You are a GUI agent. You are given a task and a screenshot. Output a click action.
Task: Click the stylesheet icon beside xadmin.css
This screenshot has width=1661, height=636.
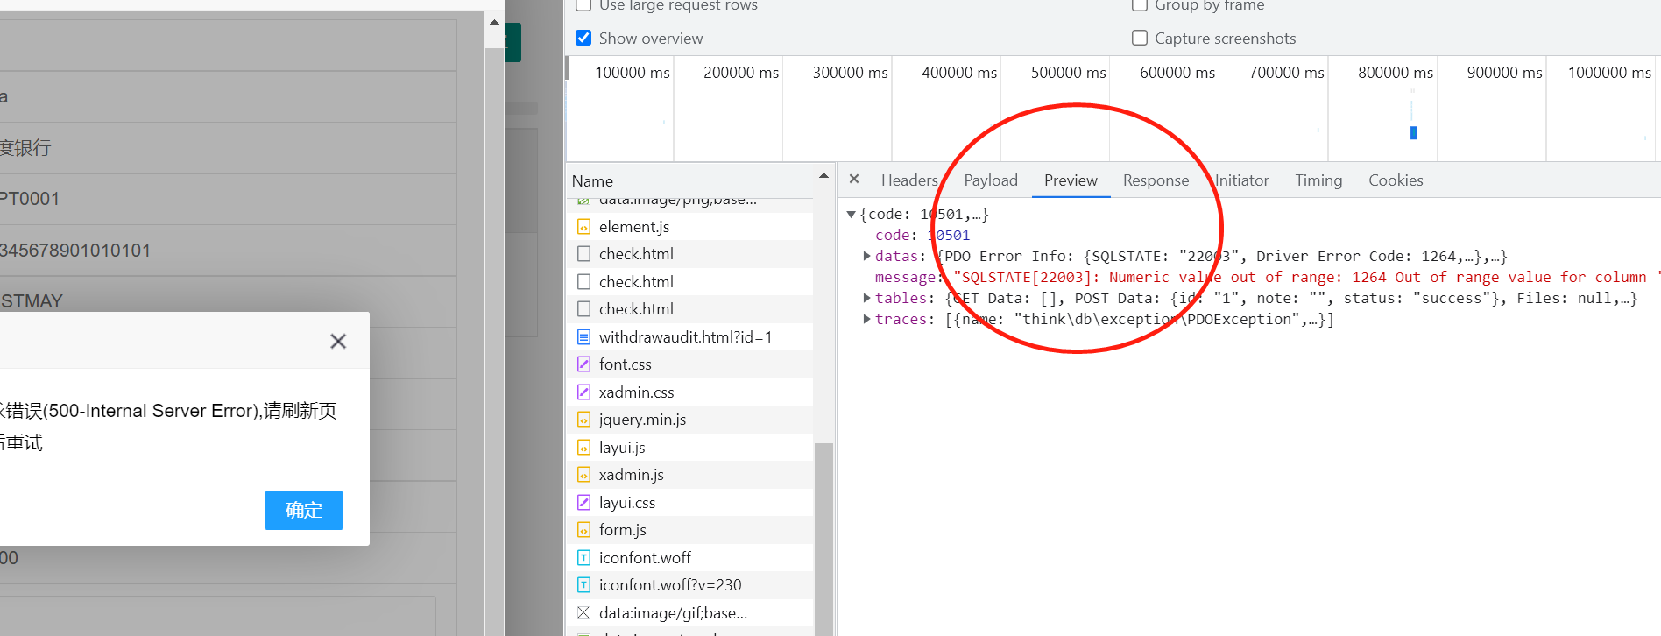tap(583, 392)
